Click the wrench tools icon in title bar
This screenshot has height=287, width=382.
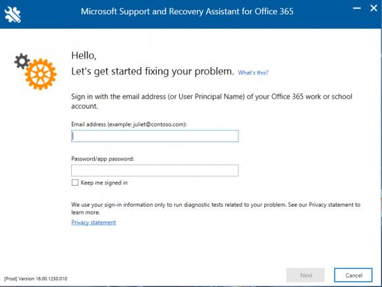click(13, 14)
